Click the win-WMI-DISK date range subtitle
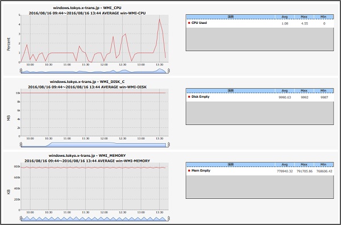 pyautogui.click(x=87, y=87)
